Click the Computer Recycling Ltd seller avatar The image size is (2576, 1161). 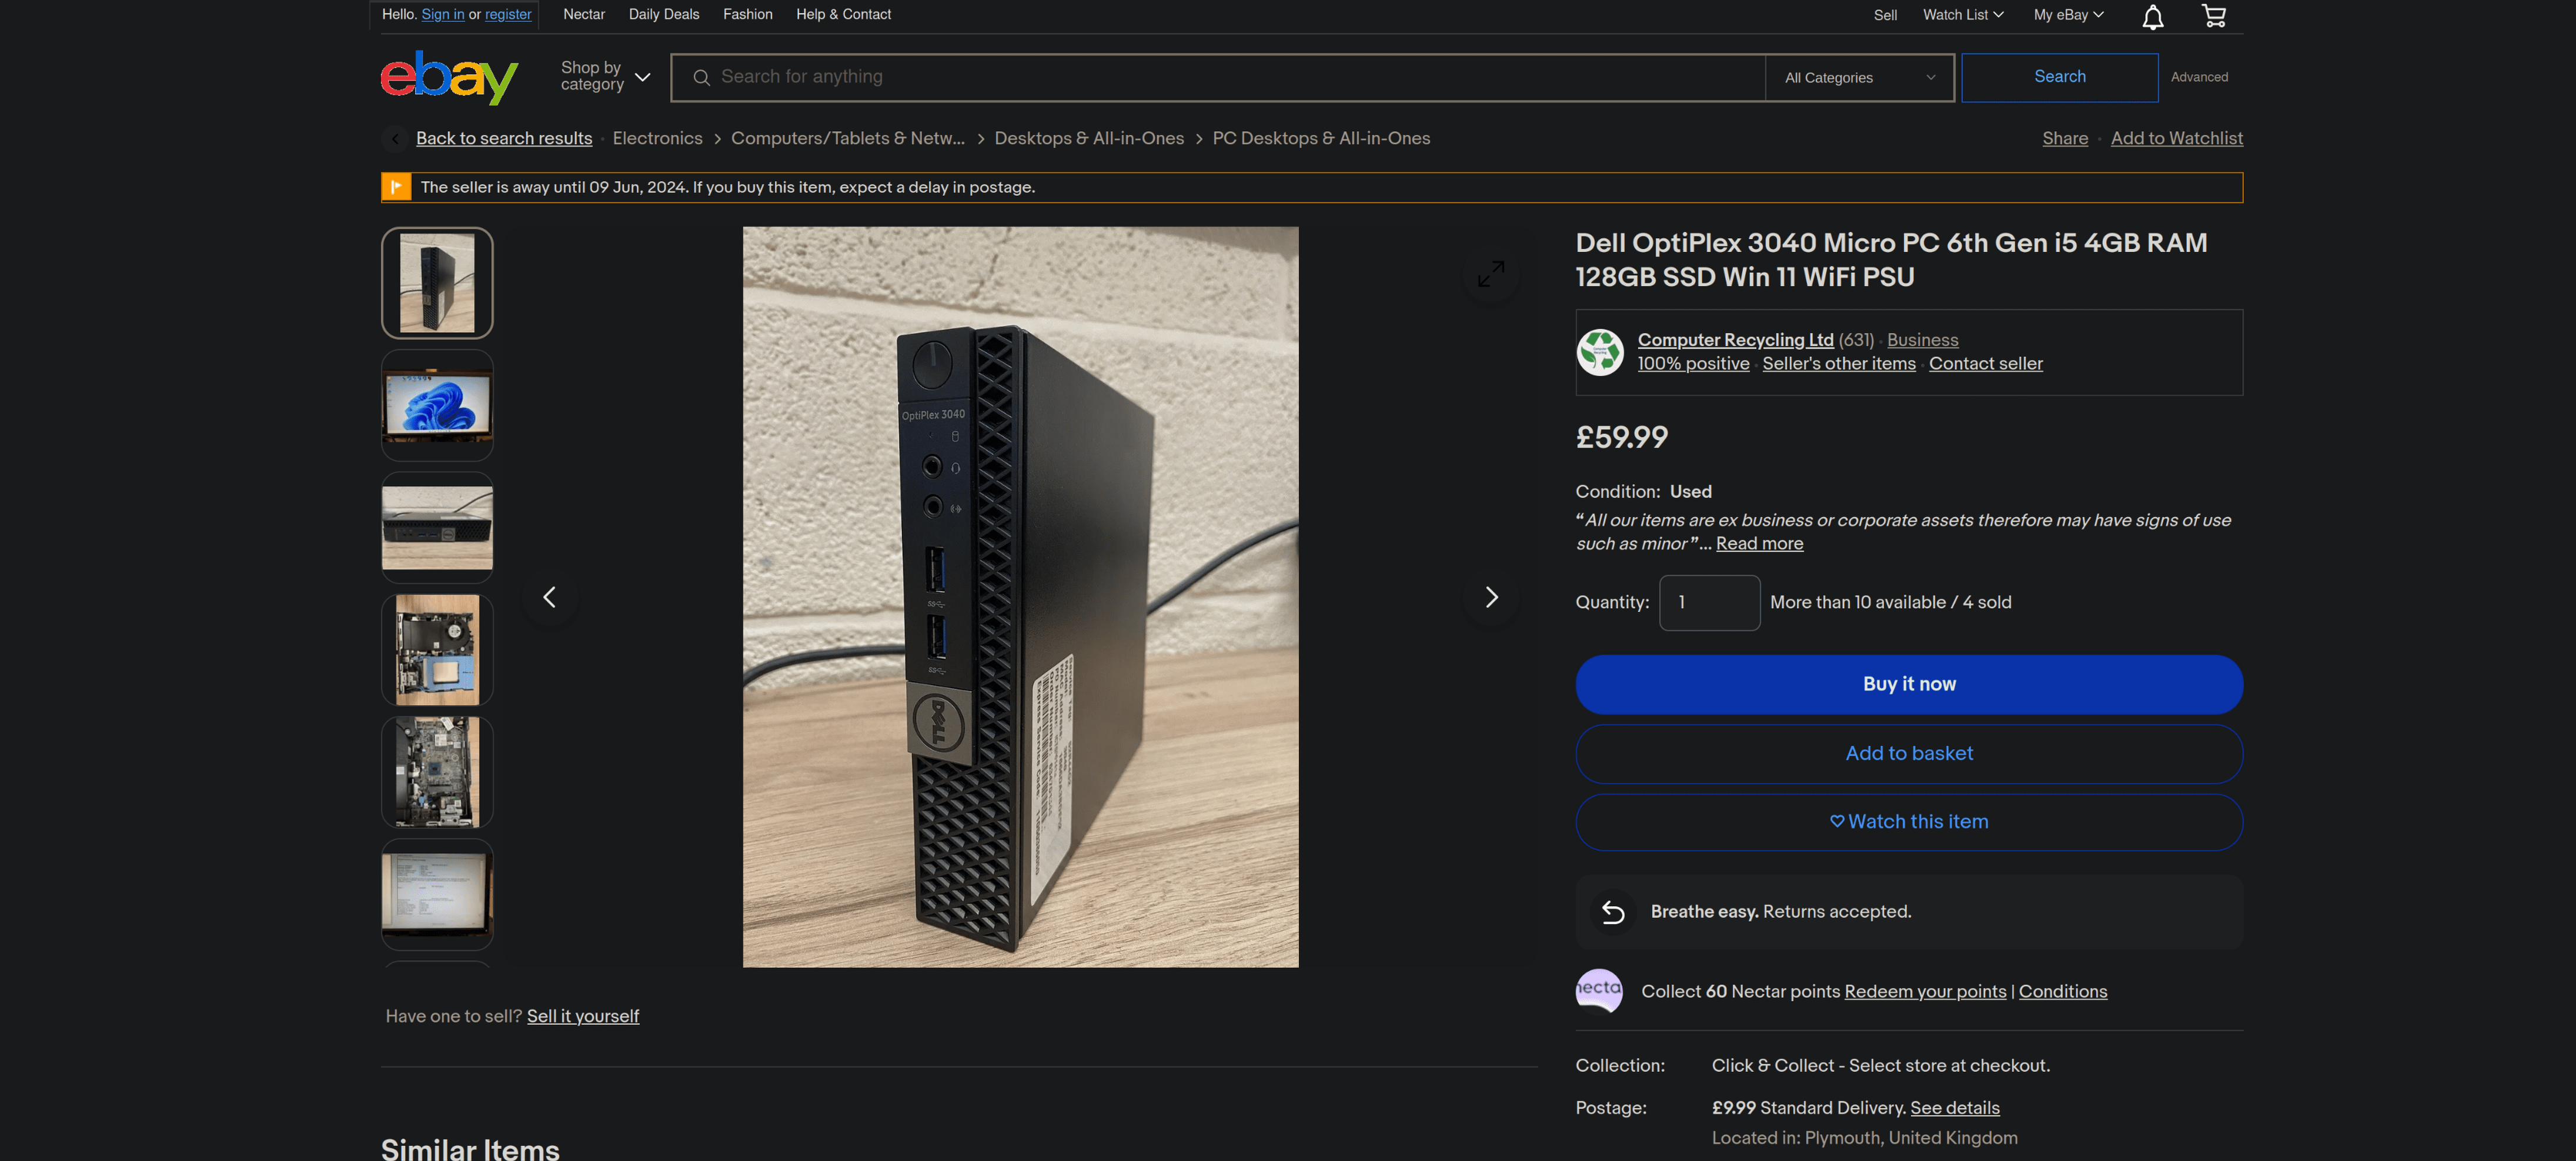(1600, 352)
